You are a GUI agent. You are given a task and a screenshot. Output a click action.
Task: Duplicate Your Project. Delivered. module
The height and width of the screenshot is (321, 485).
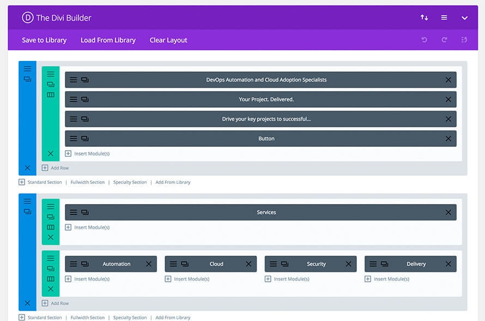tap(85, 99)
